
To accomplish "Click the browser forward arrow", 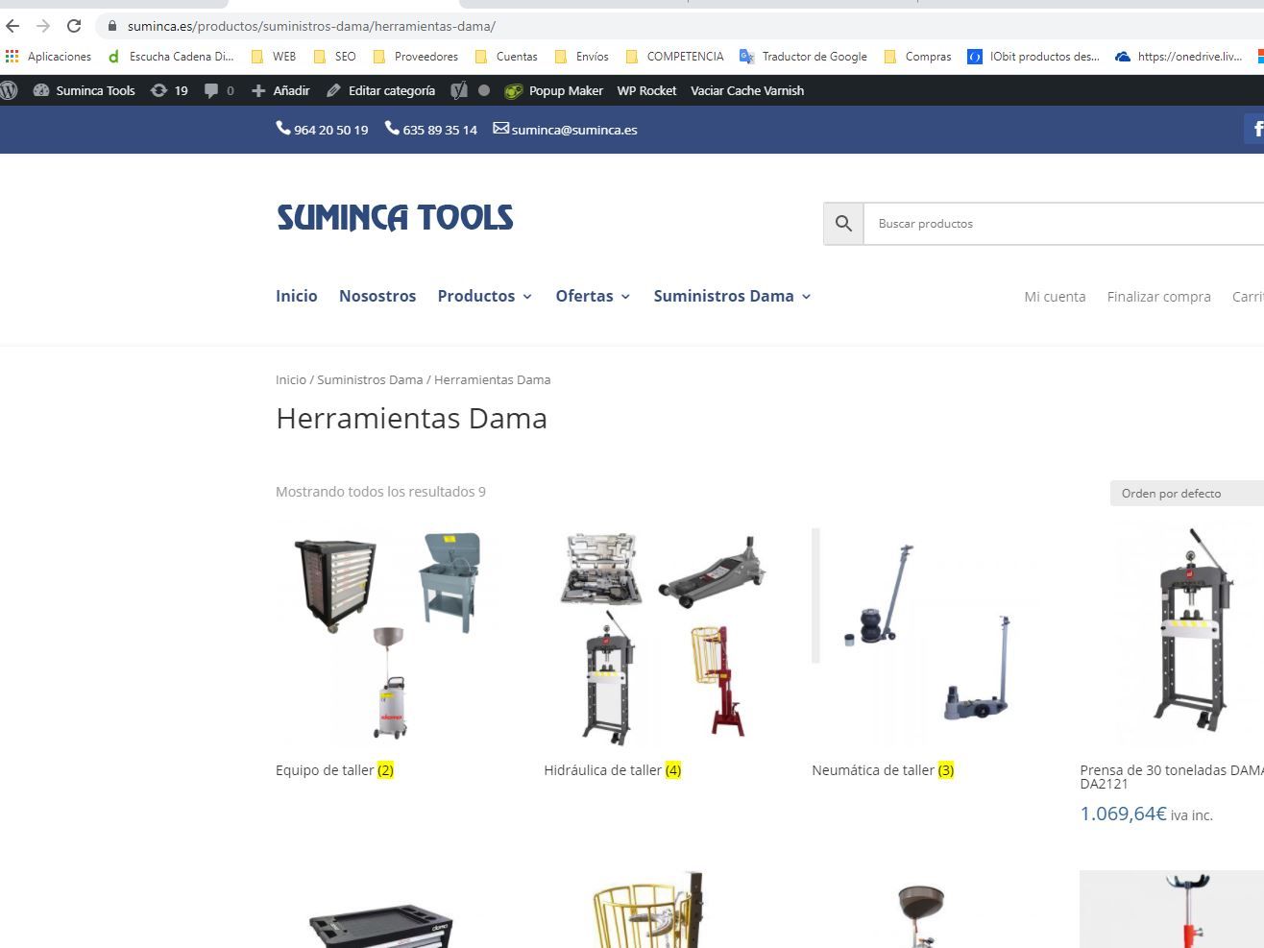I will [x=43, y=26].
